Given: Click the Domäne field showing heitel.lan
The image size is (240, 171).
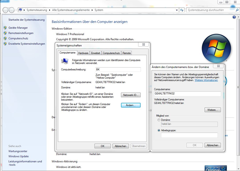Looking at the screenshot, I should [189, 124].
